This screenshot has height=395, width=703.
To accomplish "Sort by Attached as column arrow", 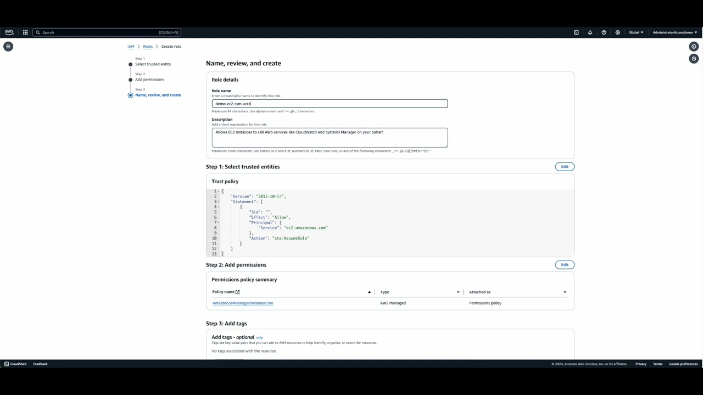I will 565,292.
